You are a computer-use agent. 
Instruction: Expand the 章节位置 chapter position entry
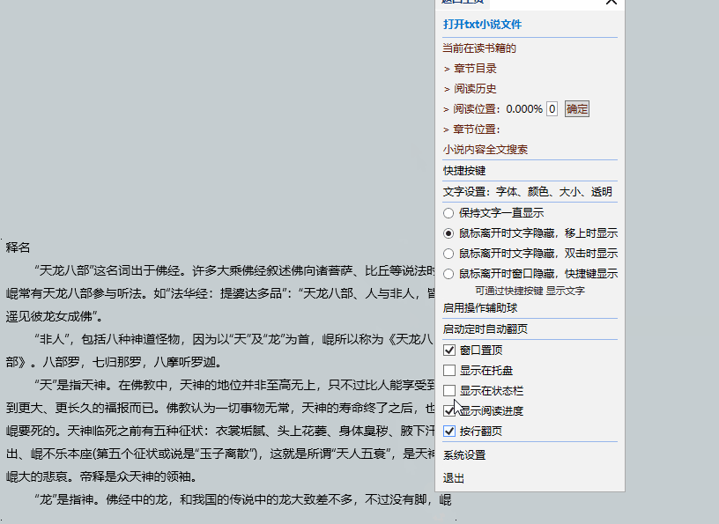[x=474, y=129]
